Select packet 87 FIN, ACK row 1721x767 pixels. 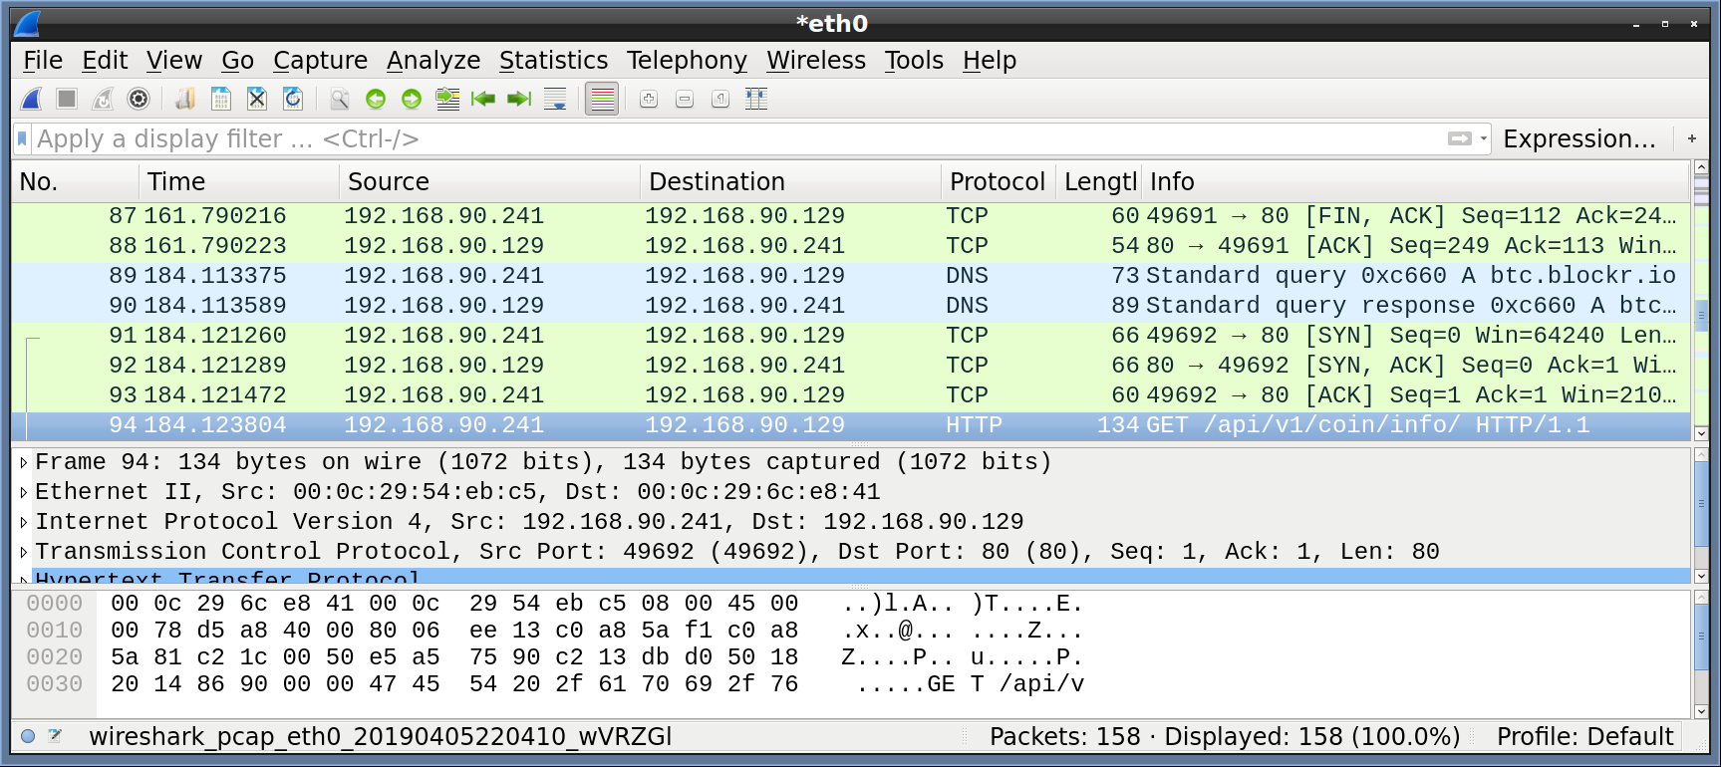(x=851, y=216)
